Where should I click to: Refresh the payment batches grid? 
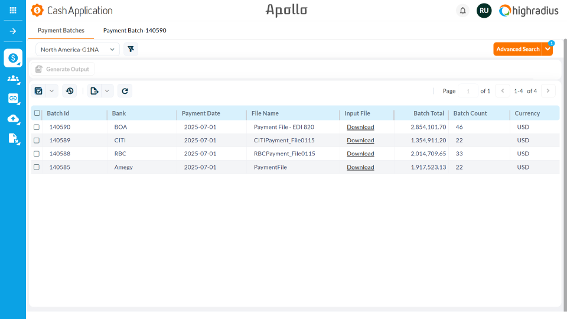click(125, 91)
